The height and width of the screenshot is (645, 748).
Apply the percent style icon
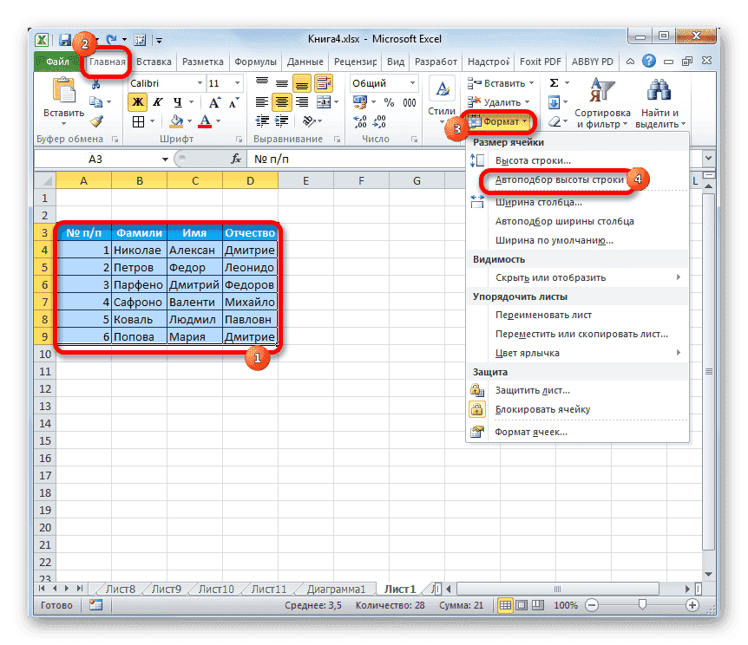tap(390, 101)
